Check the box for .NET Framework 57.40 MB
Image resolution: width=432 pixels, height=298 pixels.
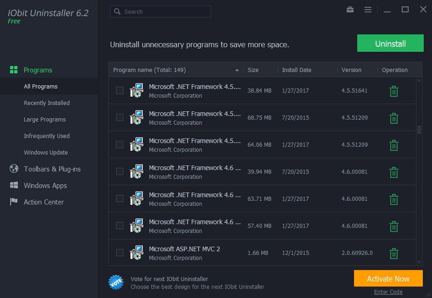[x=120, y=226]
